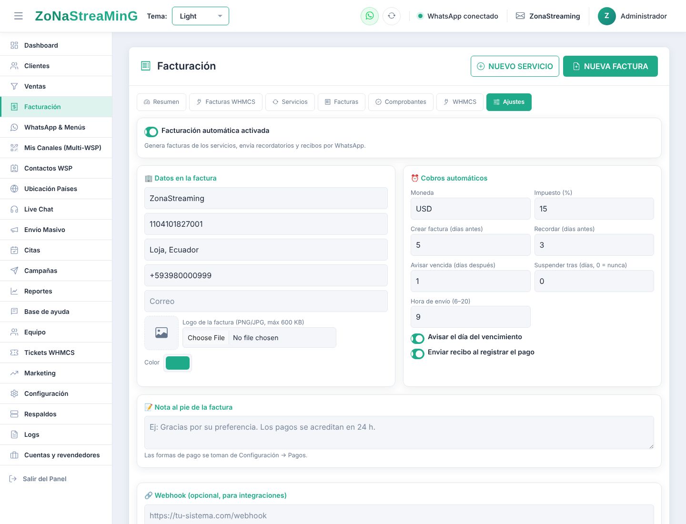This screenshot has height=524, width=686.
Task: Toggle Avisar el día del vencimiento
Action: (x=417, y=338)
